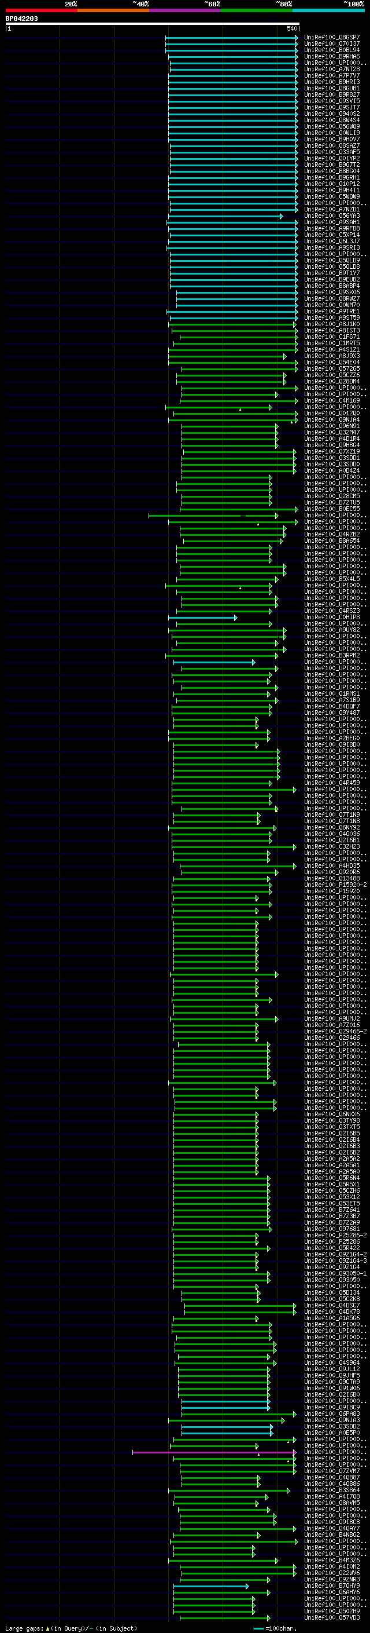Image resolution: width=370 pixels, height=1633 pixels.
Task: Select hit label UniRef100_Q56YA3
Action: pyautogui.click(x=332, y=216)
